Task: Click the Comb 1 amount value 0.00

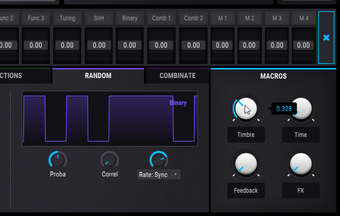Action: pyautogui.click(x=161, y=45)
